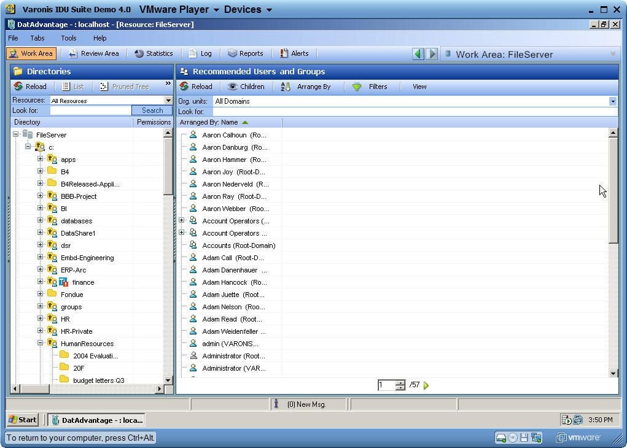Open the Help menu
Screen dimensions: 627x448
click(x=99, y=38)
